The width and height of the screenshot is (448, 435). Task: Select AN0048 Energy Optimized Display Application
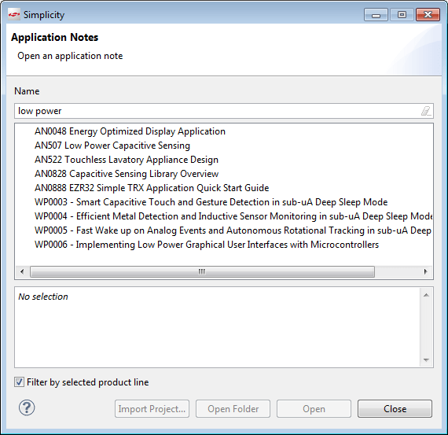coord(130,131)
